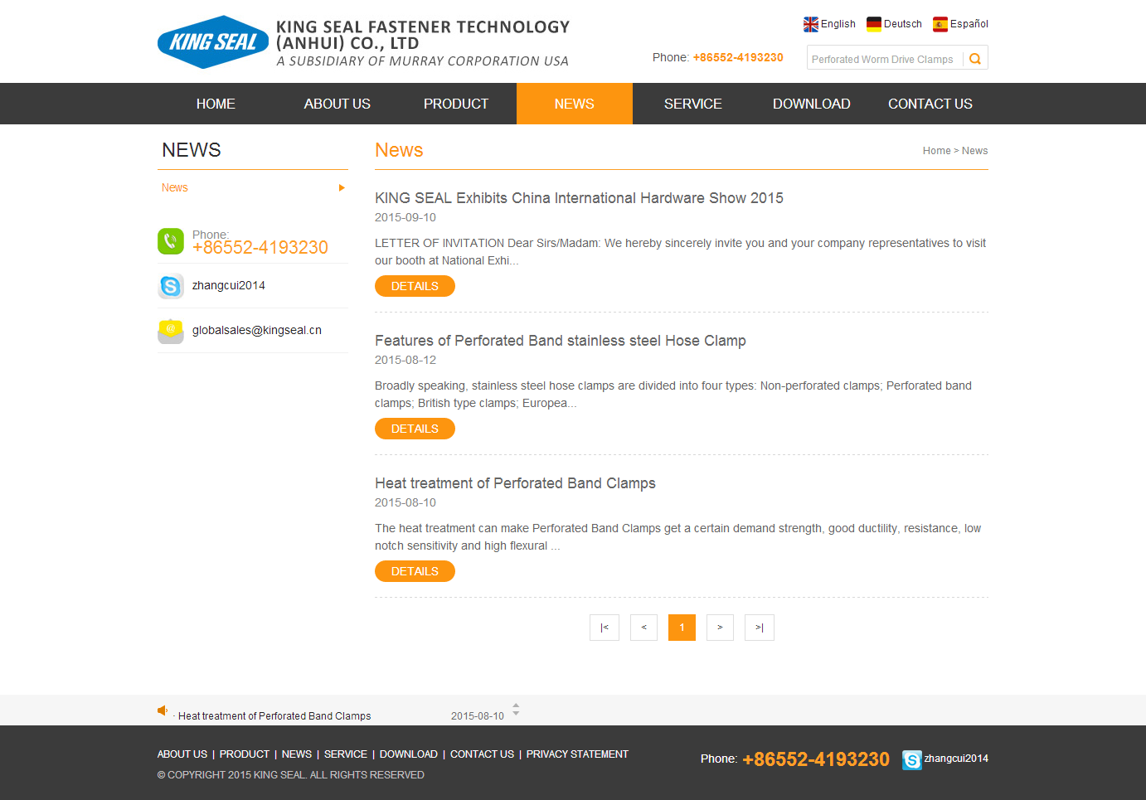Open DETAILS for Perforated Band Hose Clamp features
Screen dimensions: 1146x800
[x=415, y=429]
